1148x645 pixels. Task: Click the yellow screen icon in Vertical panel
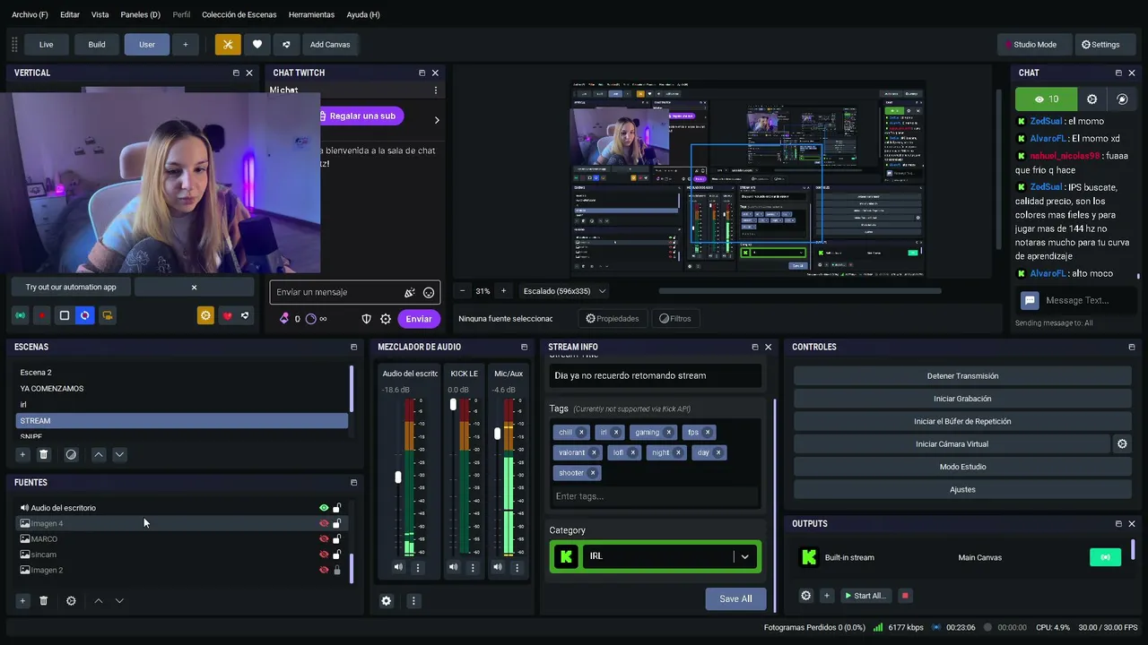coord(107,315)
